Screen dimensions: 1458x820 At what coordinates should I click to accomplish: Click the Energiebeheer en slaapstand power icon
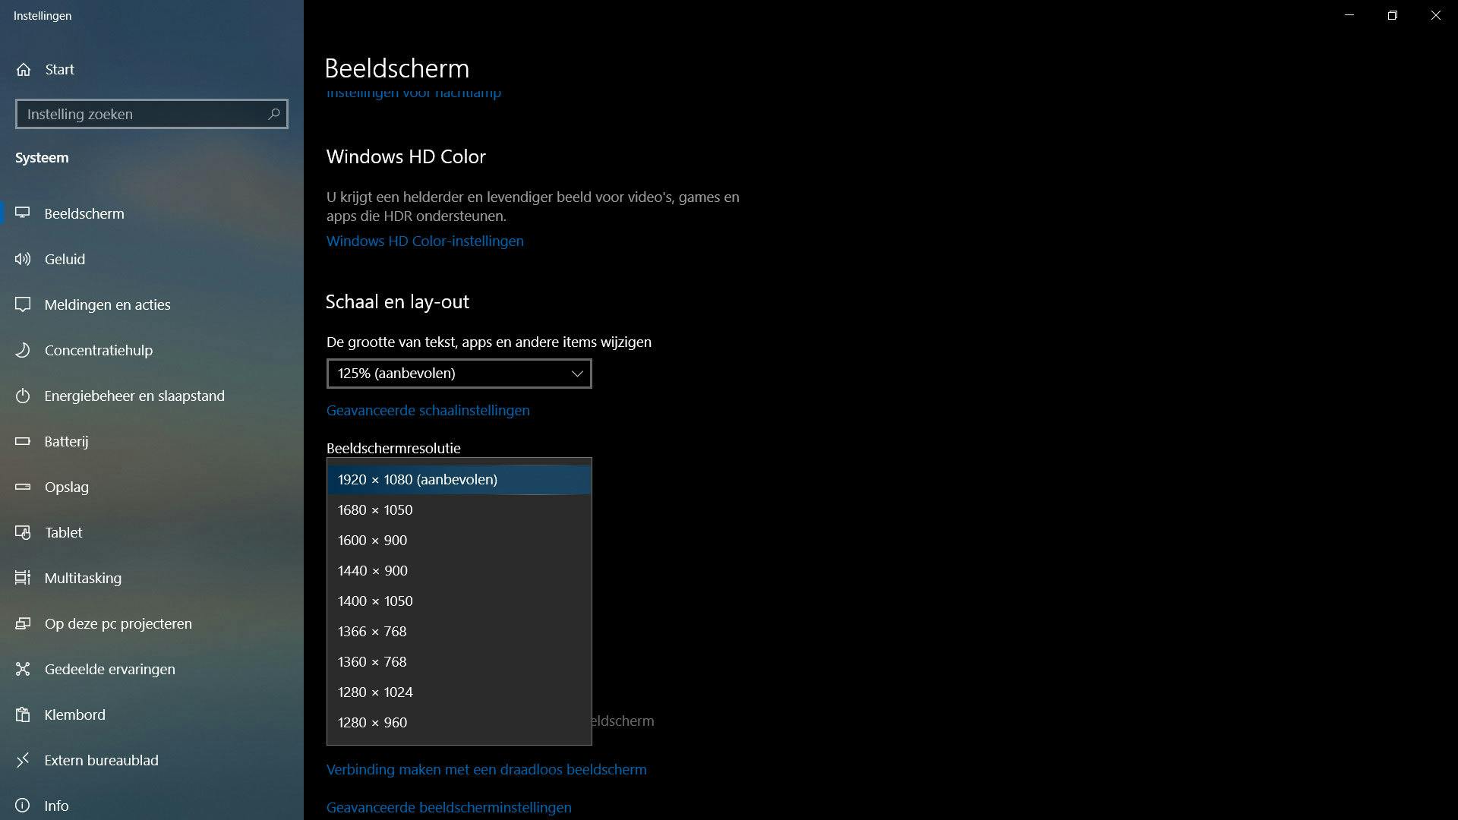point(23,396)
